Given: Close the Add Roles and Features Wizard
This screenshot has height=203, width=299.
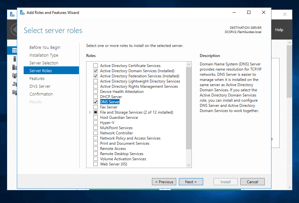Looking at the screenshot, I should tap(264, 12).
